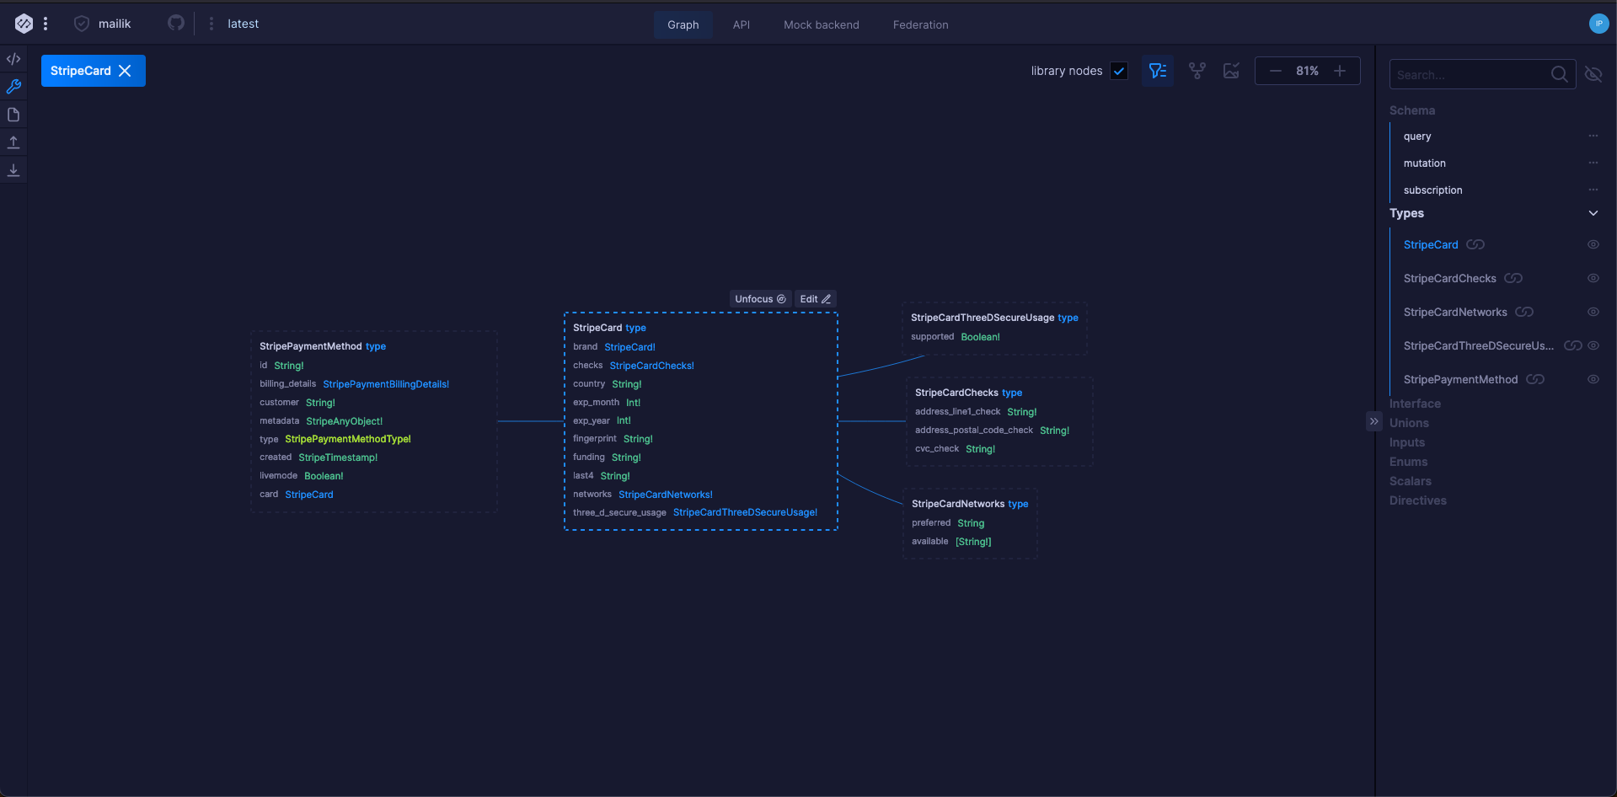Click the link icon beside StripePaymentMethod

pos(1535,379)
